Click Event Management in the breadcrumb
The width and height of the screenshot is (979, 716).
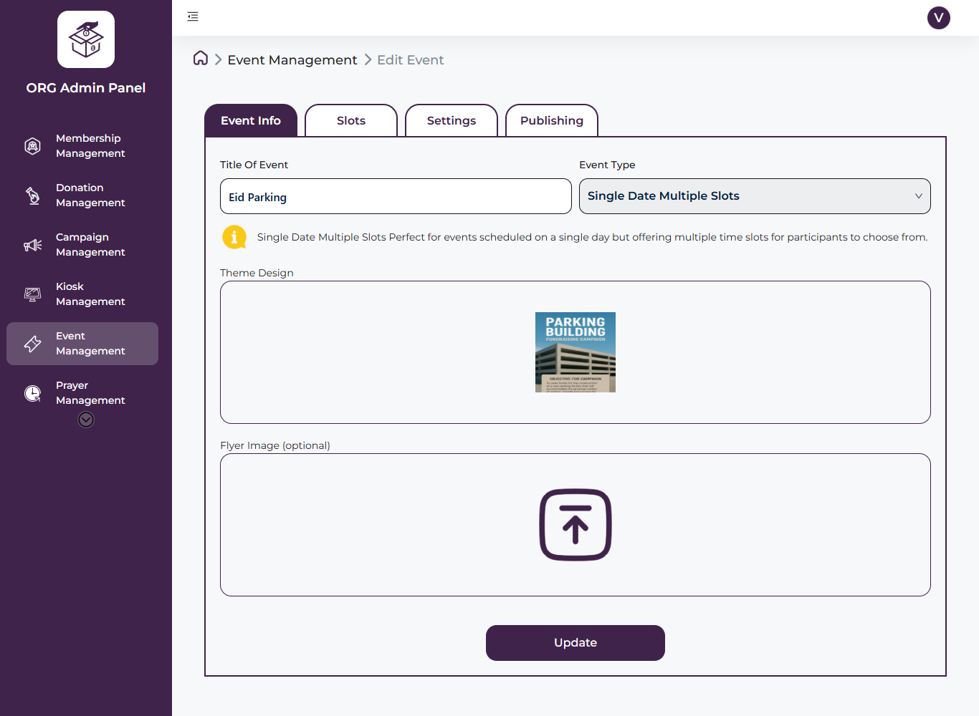click(292, 59)
